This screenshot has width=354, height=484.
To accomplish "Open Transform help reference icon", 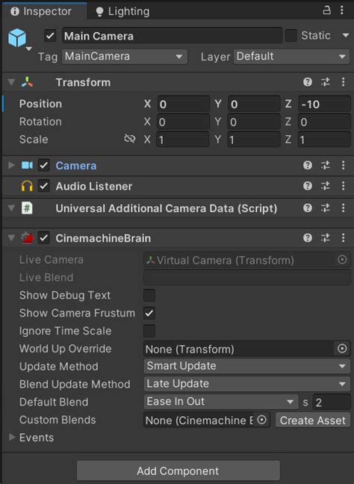I will tap(308, 82).
